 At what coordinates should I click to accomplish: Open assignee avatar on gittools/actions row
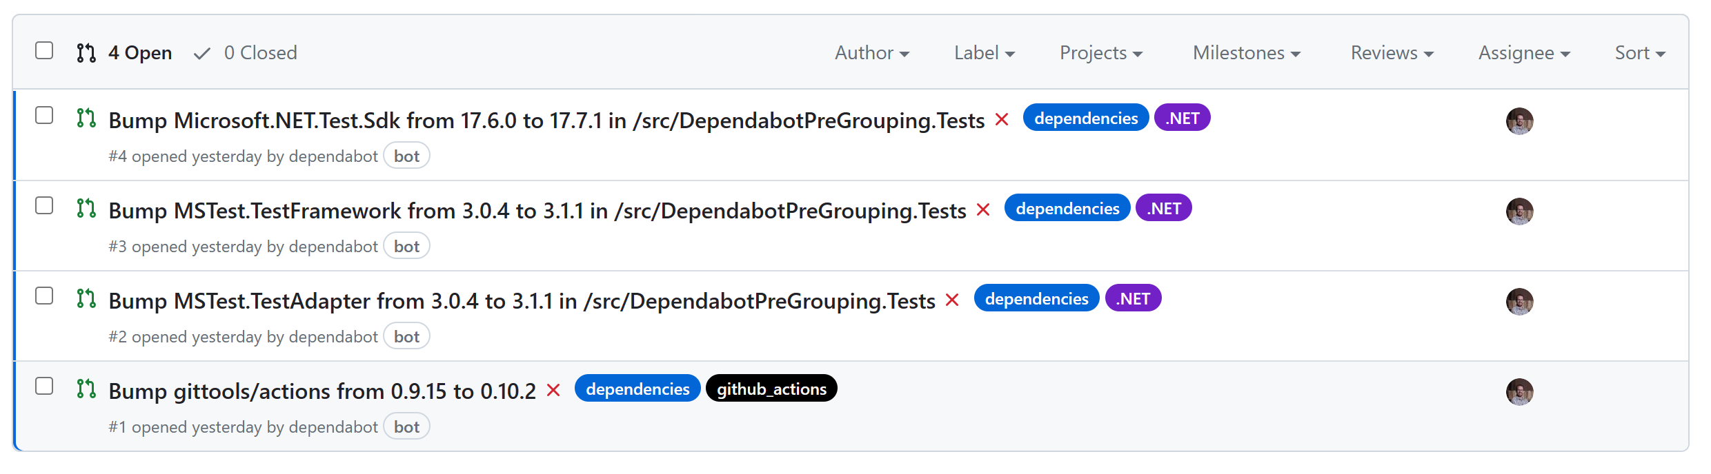coord(1520,392)
